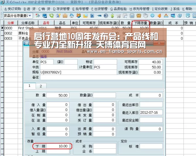Click the organization chart icon
Viewport: 196px width, 156px height.
(x=166, y=16)
